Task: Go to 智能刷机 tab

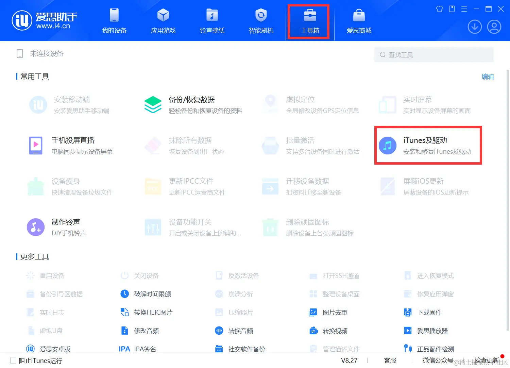Action: (261, 21)
